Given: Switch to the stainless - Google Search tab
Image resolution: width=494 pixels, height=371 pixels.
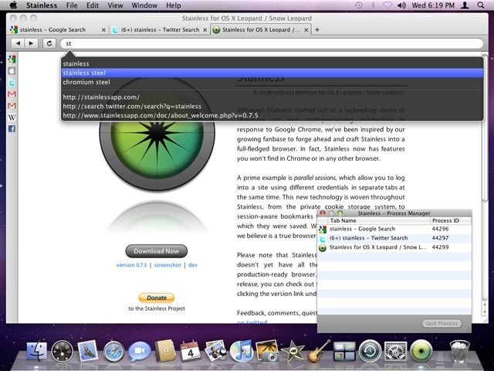Looking at the screenshot, I should coord(58,29).
